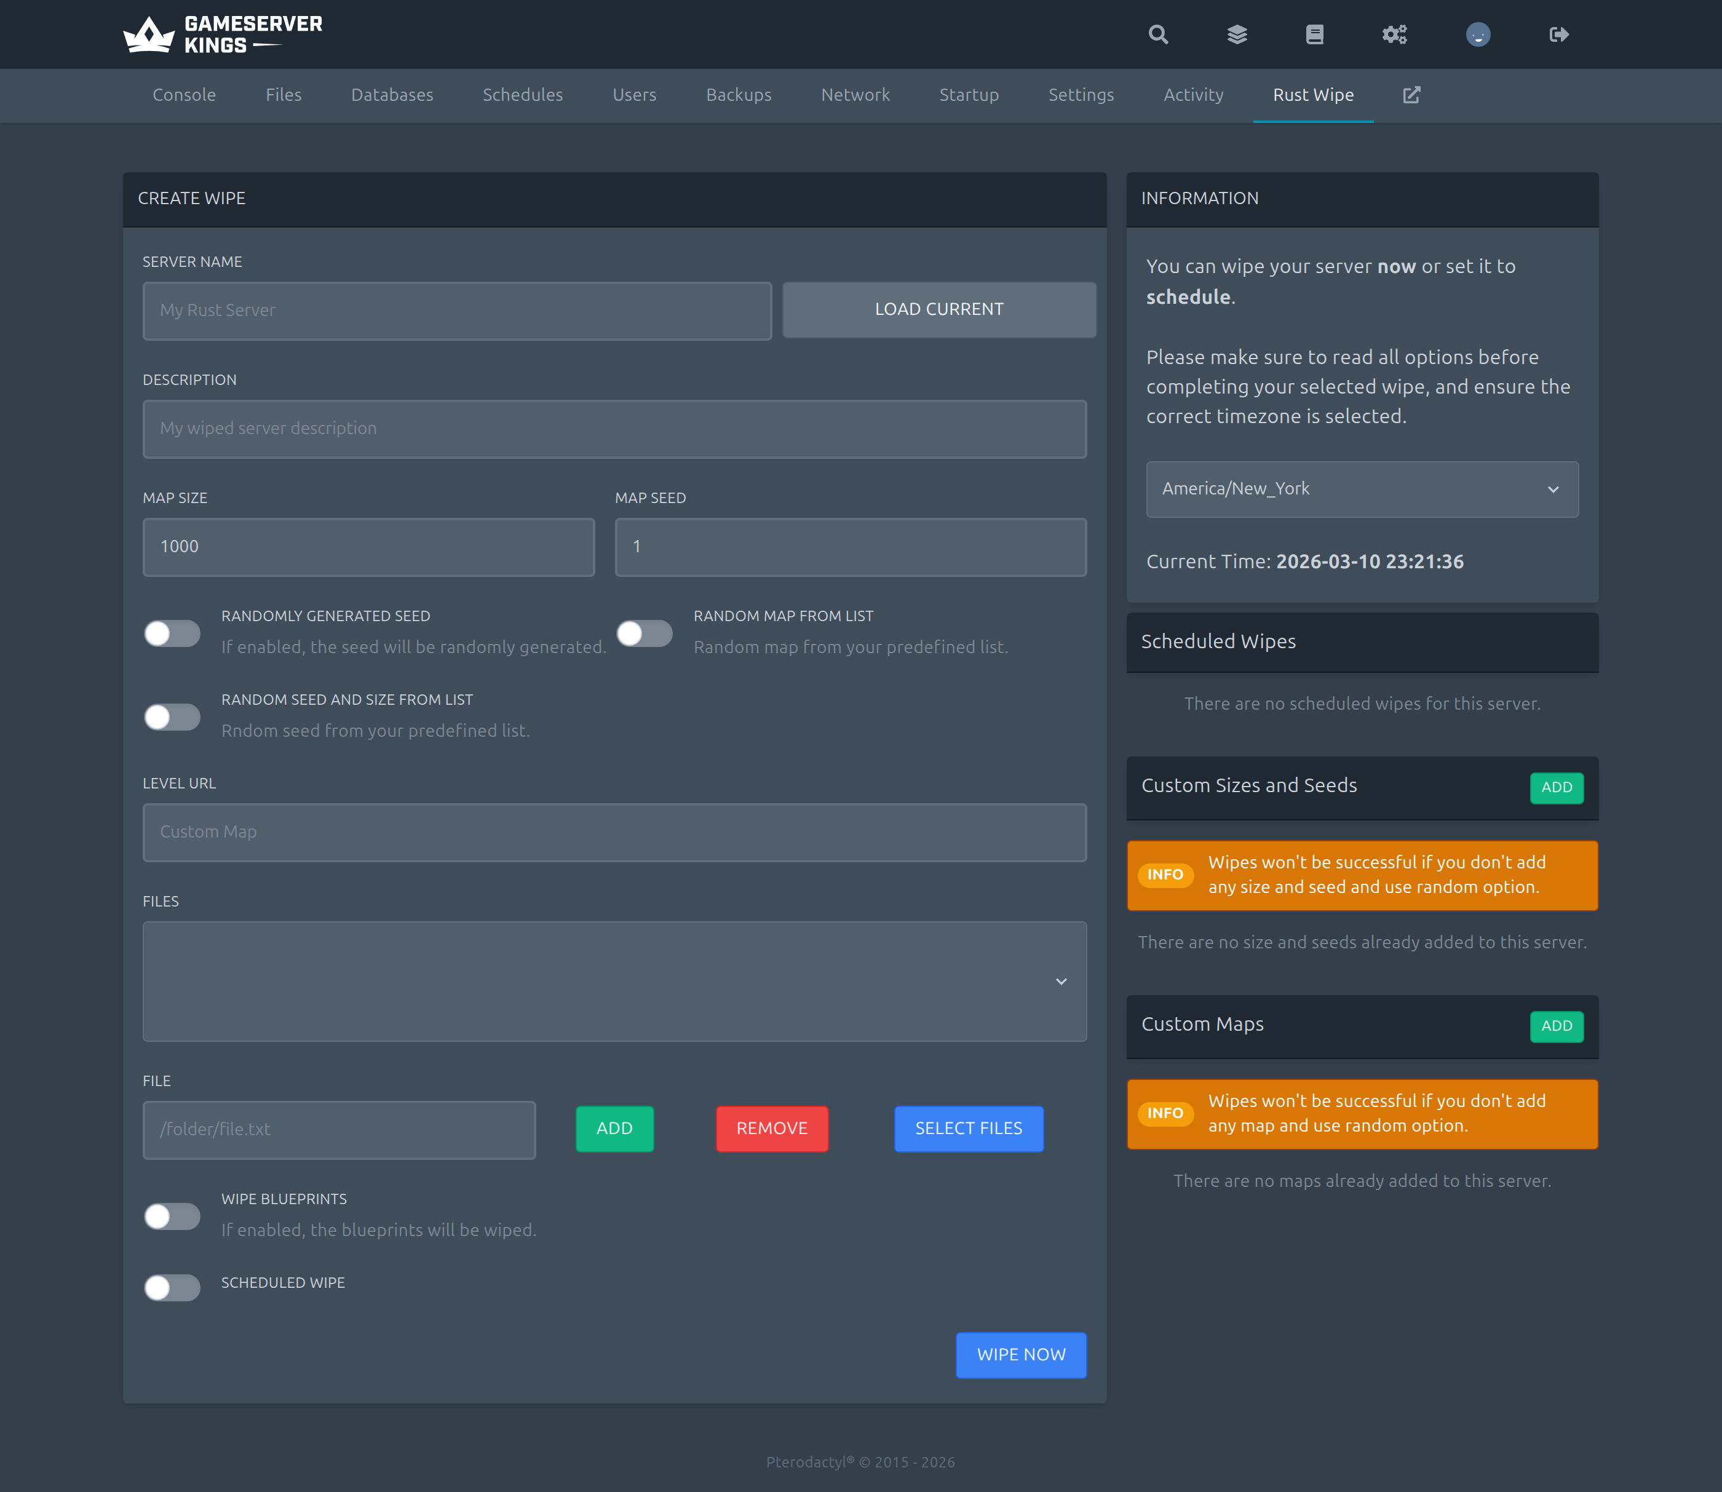The height and width of the screenshot is (1492, 1722).
Task: Toggle Random Map From List option
Action: [645, 633]
